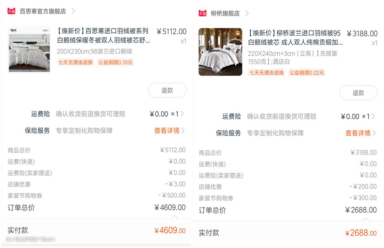384x248 pixels.
Task: Click 退款 button for 柳桥 order
Action: tap(358, 93)
